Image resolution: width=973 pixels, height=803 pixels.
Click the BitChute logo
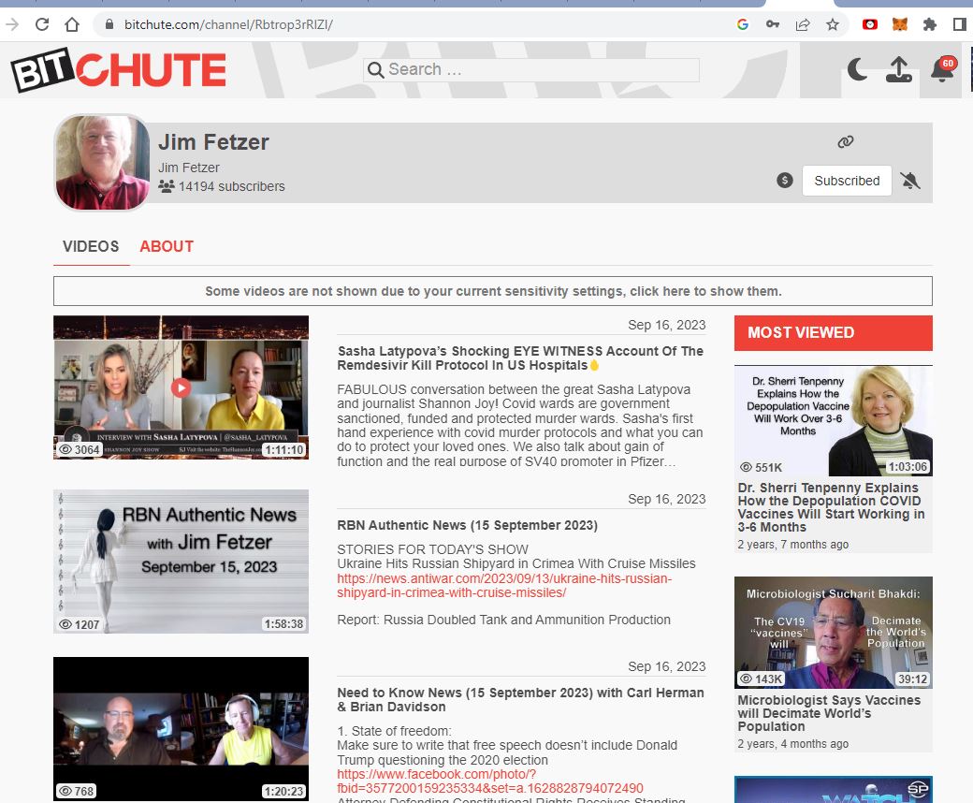tap(119, 69)
